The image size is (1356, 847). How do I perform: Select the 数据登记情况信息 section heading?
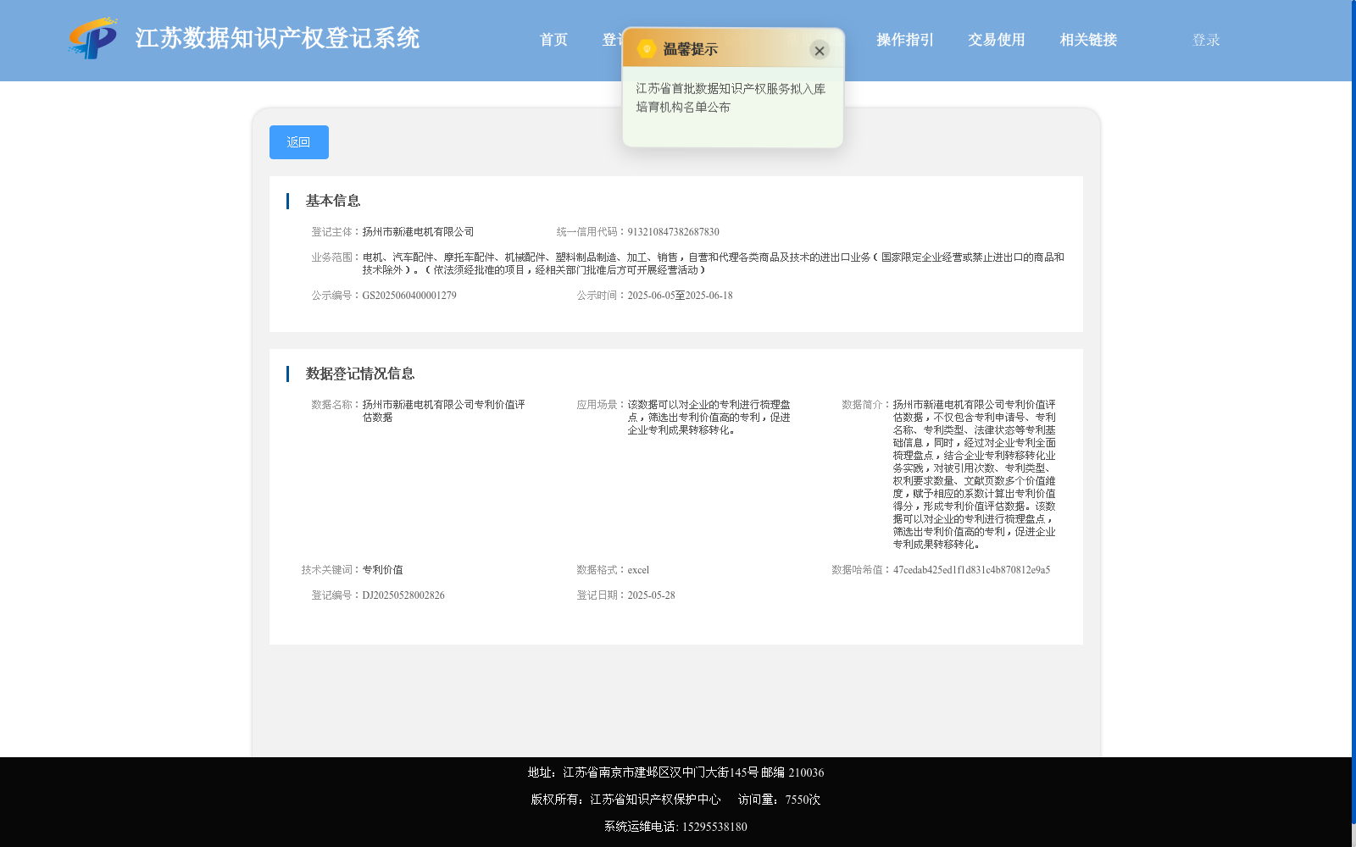(360, 374)
